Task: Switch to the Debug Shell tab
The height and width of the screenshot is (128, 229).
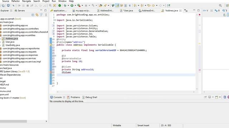Action: coord(90,97)
